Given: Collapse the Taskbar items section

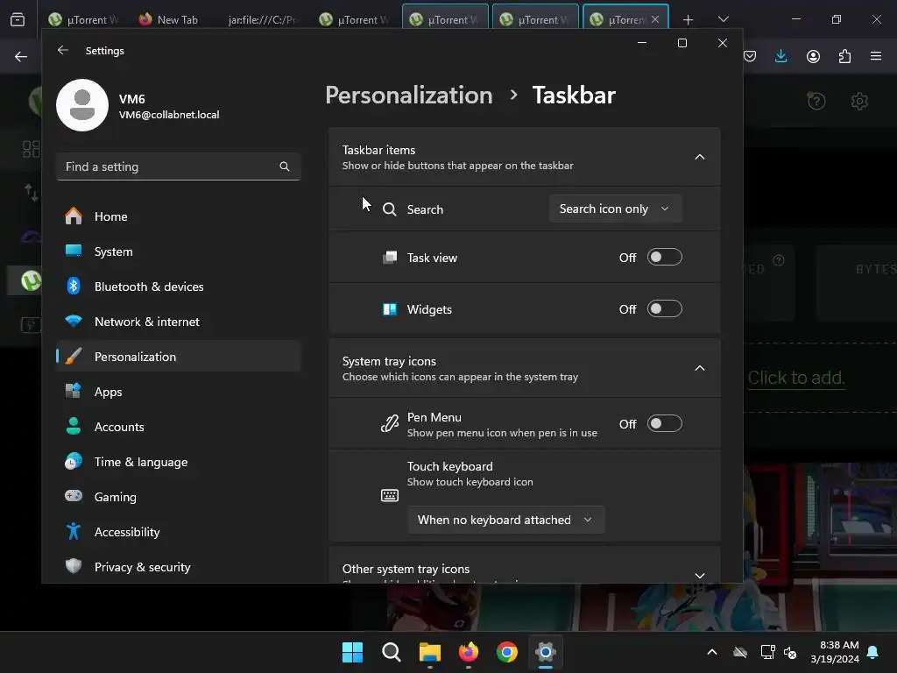Looking at the screenshot, I should tap(700, 157).
